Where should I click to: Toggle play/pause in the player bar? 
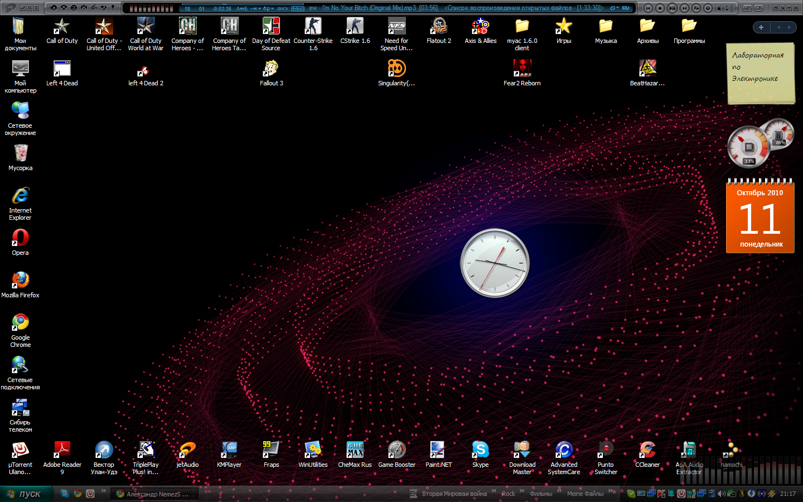pos(672,8)
